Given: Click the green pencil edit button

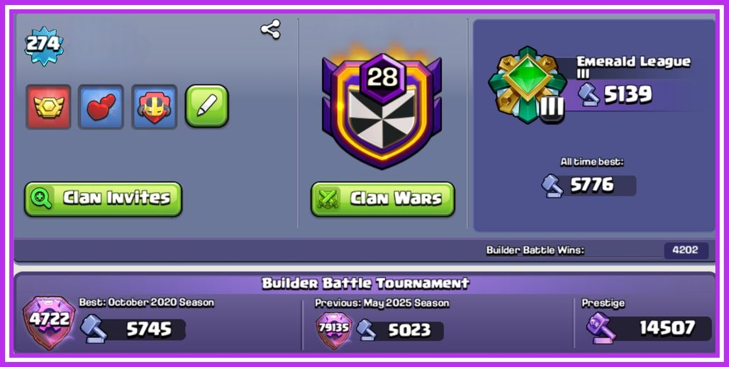Looking at the screenshot, I should 207,106.
